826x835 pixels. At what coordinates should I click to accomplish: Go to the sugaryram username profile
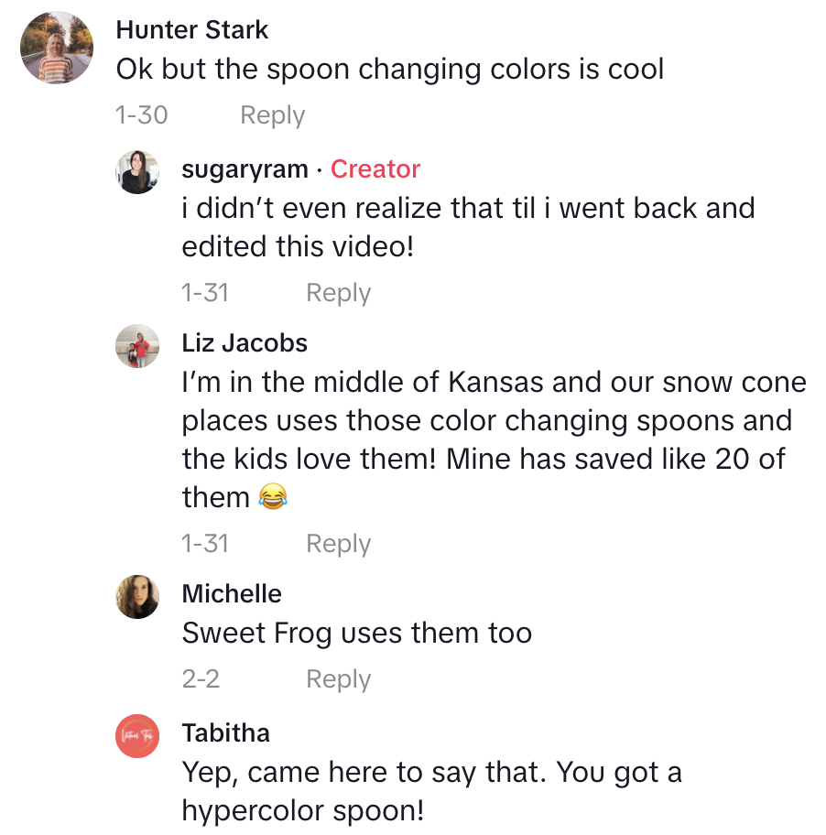click(x=245, y=169)
